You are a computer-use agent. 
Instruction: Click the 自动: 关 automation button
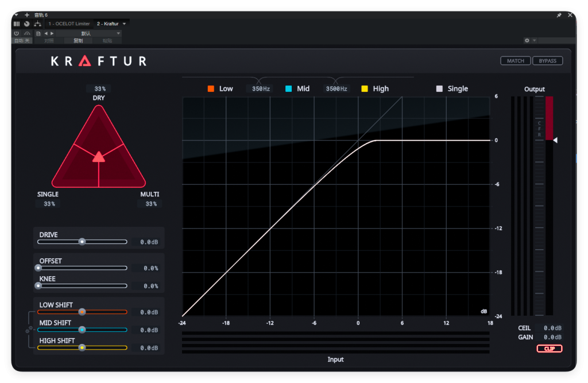[22, 41]
